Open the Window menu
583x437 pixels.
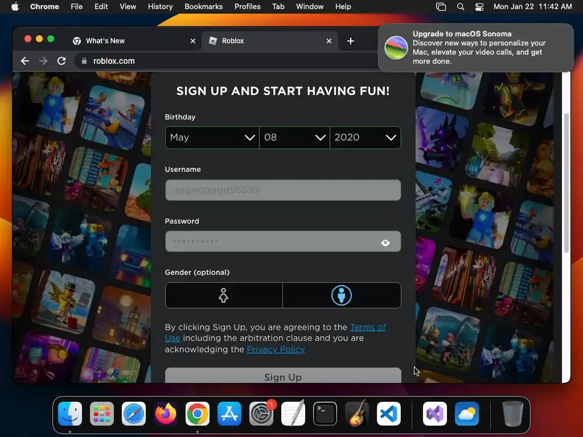point(310,7)
